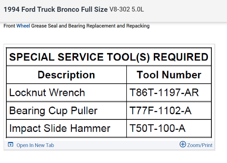Click the Open In New Tab icon

pyautogui.click(x=11, y=145)
